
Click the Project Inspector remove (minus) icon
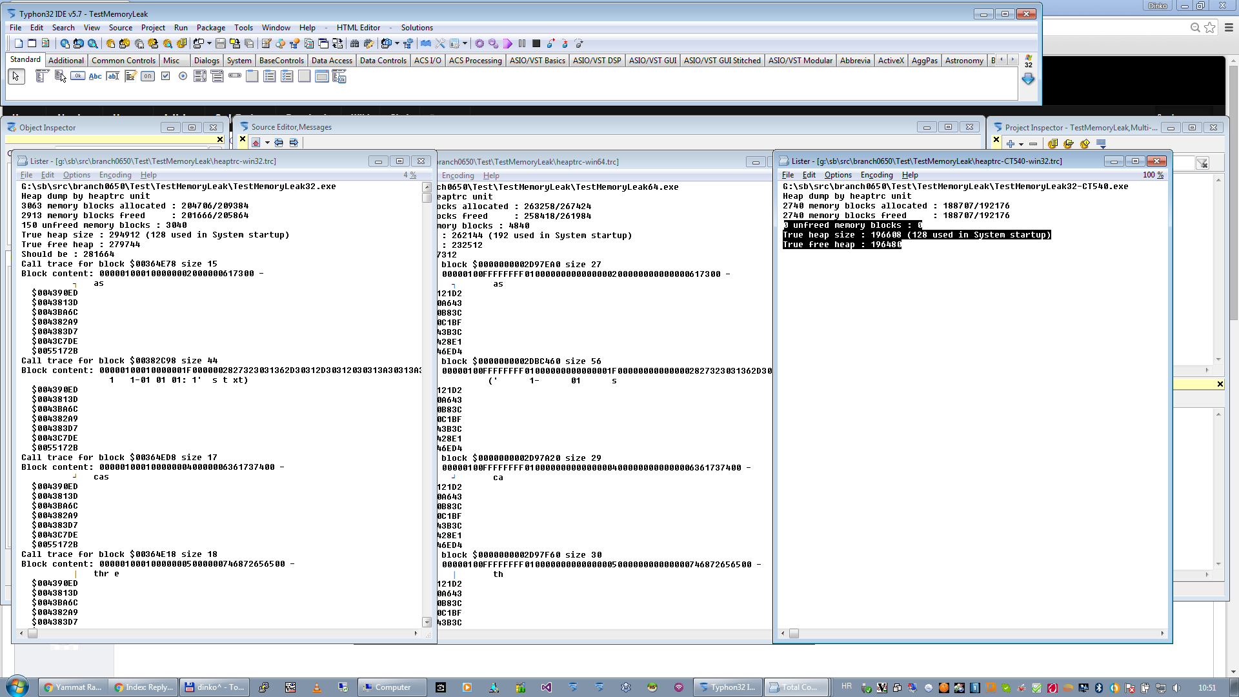pos(1033,144)
